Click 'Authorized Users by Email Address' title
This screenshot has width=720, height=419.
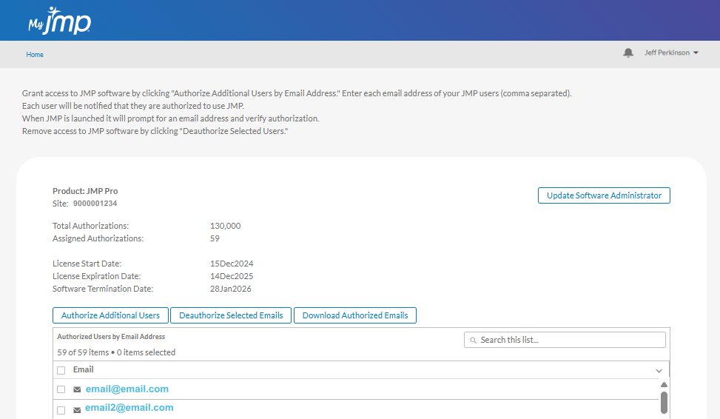tap(111, 337)
